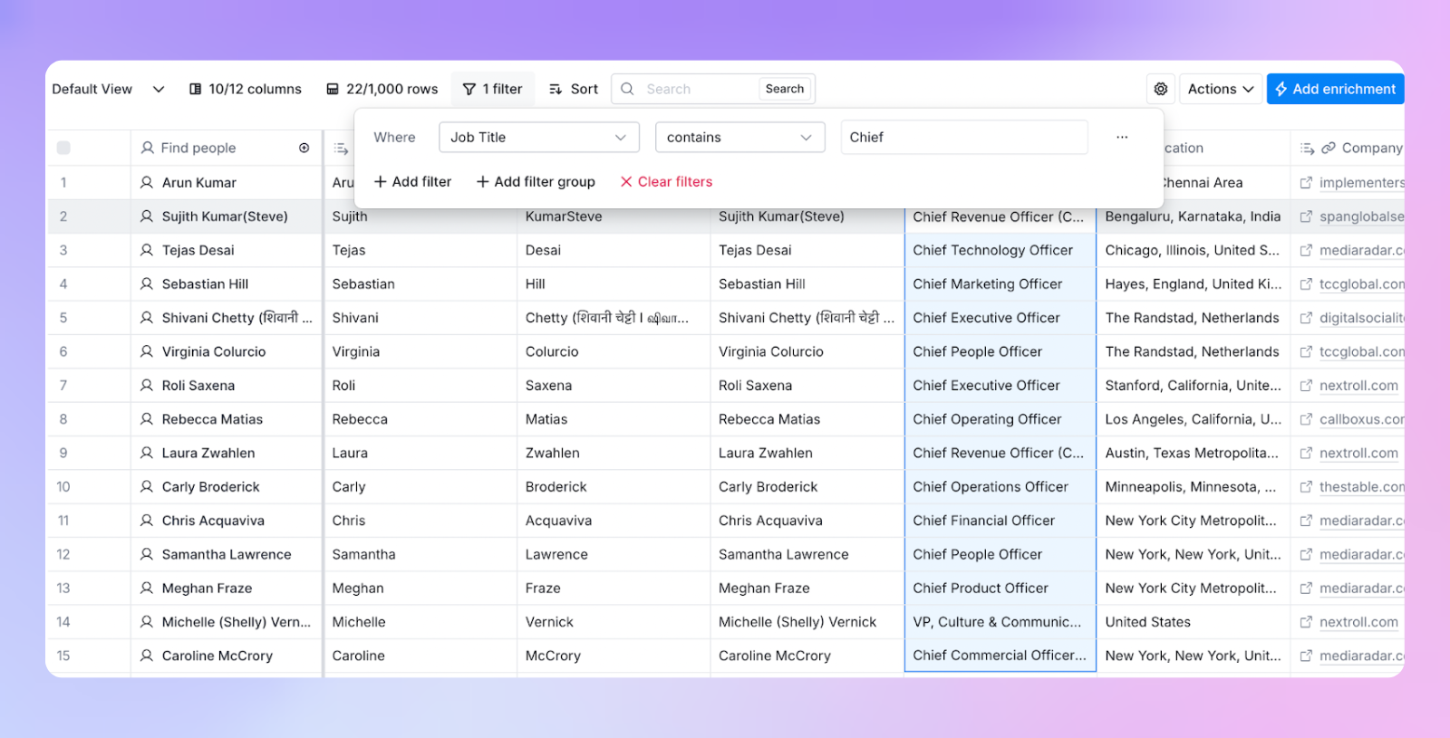Screen dimensions: 1450x738
Task: Click person icon in Find people header
Action: (x=147, y=148)
